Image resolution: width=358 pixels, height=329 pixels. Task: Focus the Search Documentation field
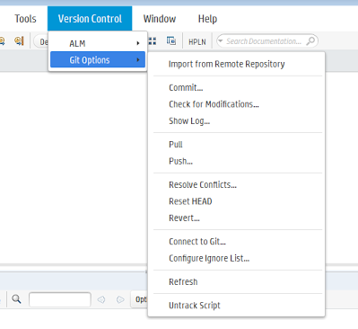[x=264, y=41]
